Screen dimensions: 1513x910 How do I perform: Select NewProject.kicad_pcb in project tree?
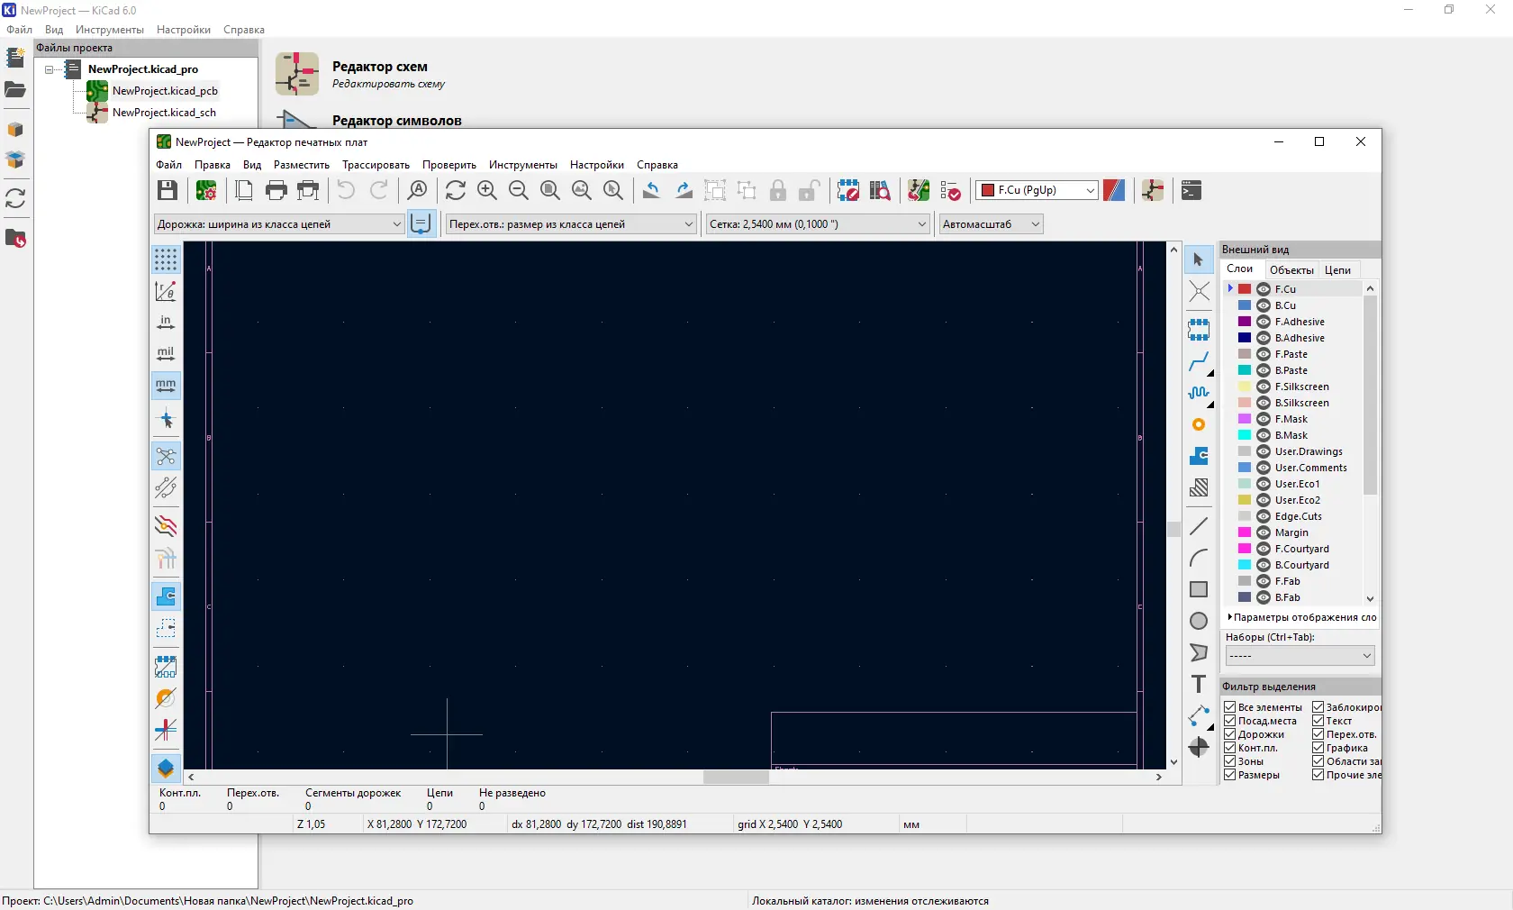165,91
